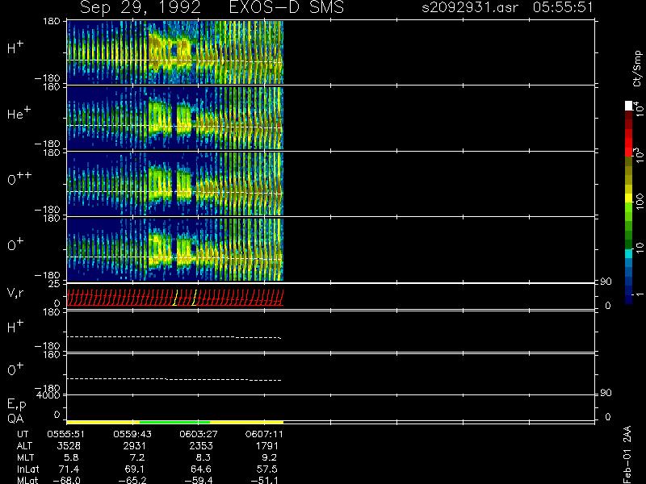Click the "MLT" row header

point(25,457)
